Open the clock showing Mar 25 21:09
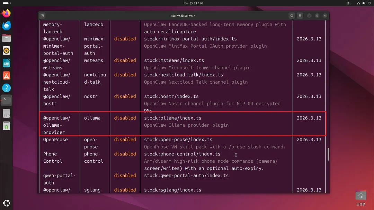The image size is (374, 210). tap(194, 3)
